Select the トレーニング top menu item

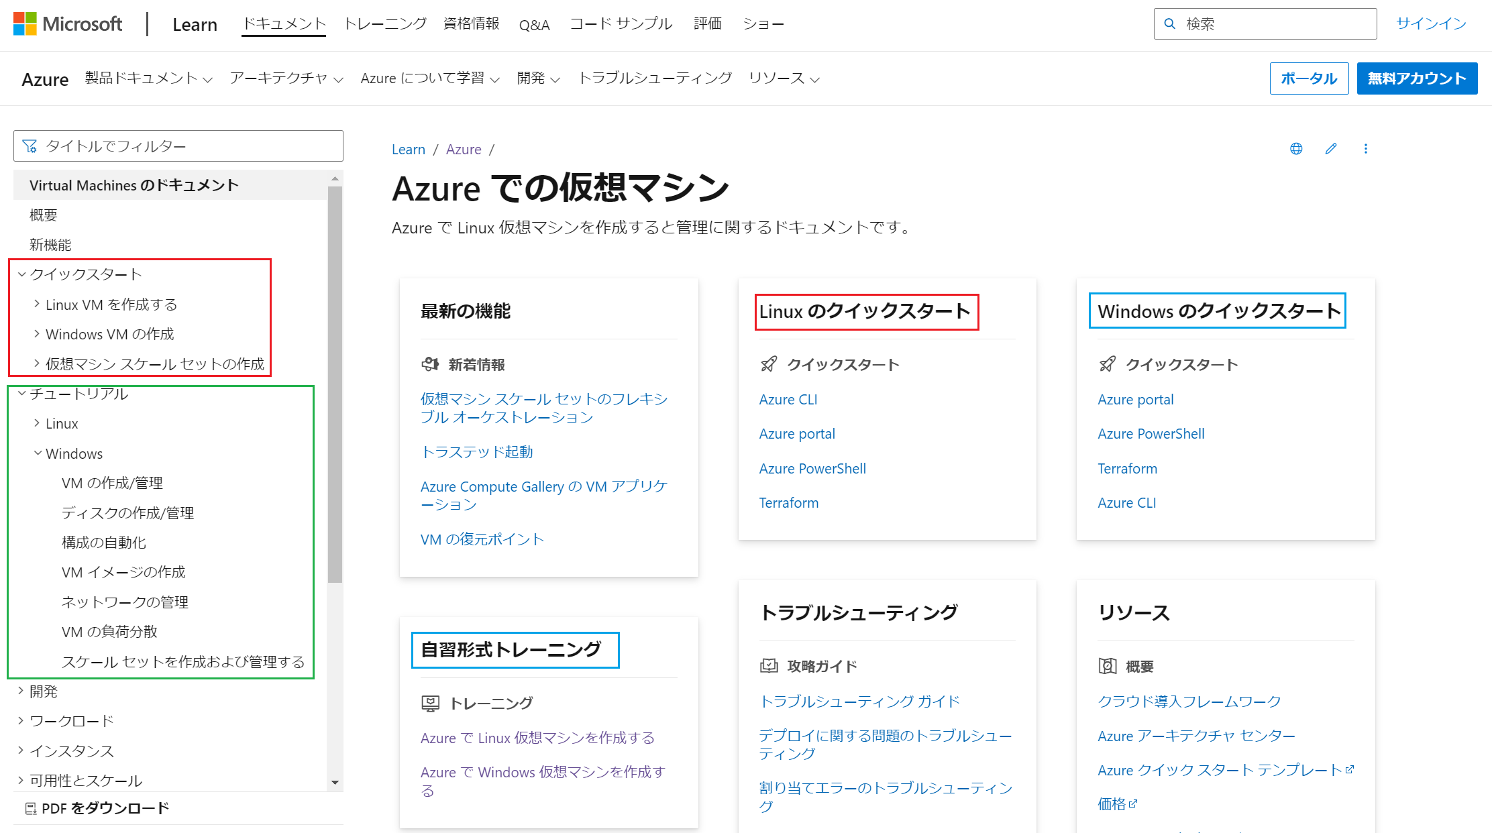(x=385, y=24)
